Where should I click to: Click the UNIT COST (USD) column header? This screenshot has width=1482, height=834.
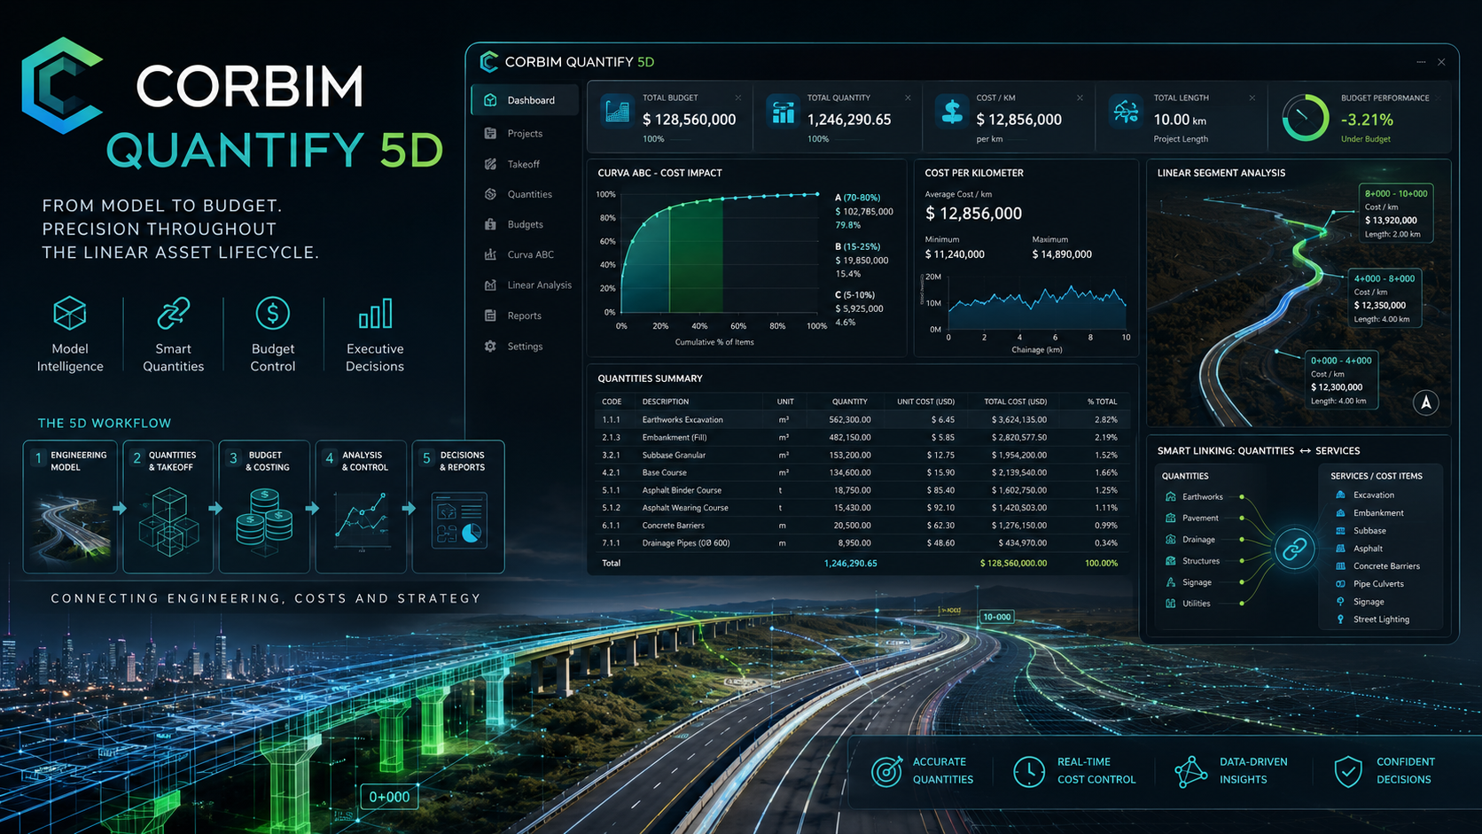[925, 401]
